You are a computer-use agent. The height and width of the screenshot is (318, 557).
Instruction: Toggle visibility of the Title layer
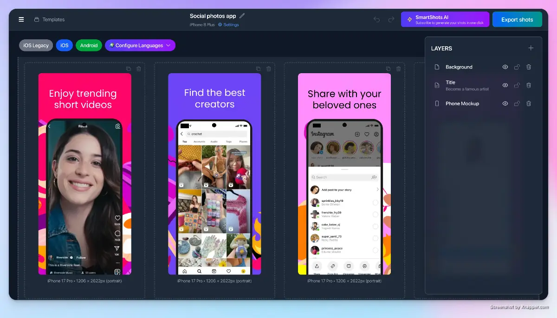[x=505, y=85]
